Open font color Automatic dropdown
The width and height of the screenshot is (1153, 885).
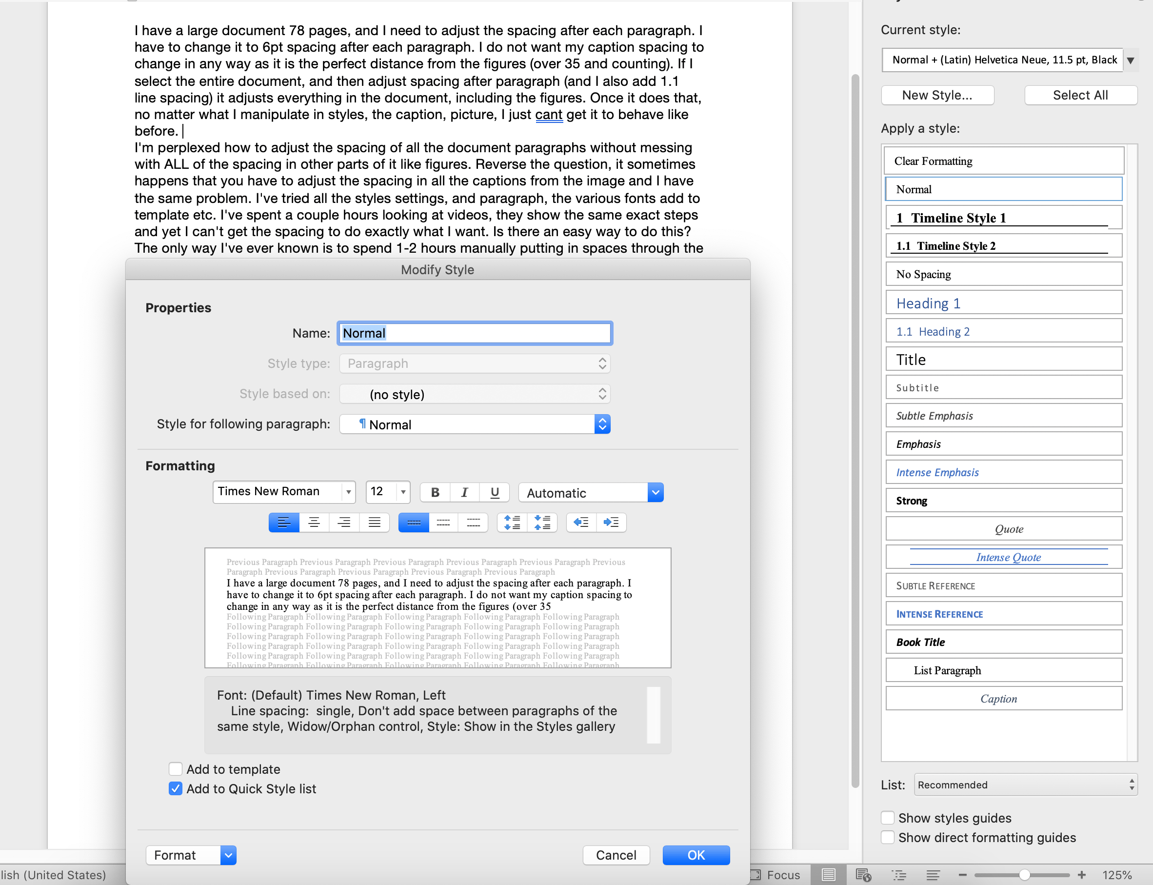point(655,493)
